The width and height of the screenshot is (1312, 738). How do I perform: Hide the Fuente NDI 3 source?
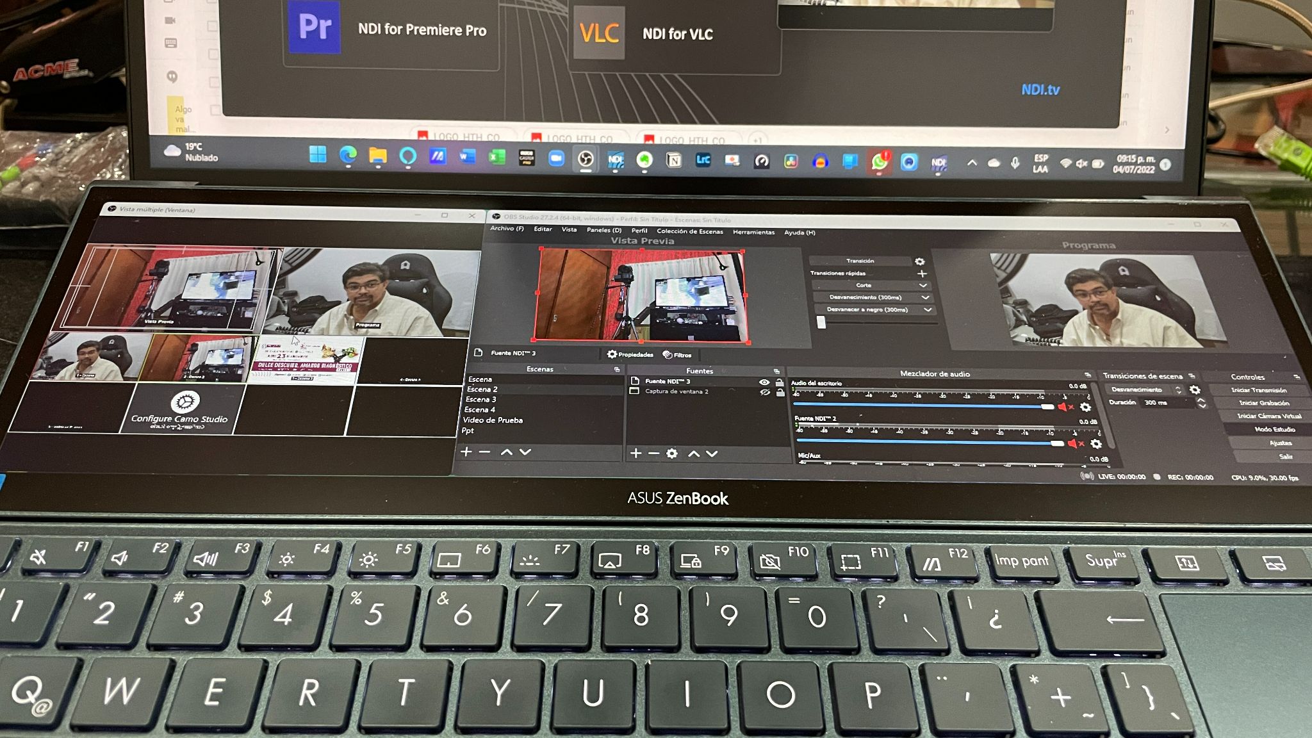764,382
